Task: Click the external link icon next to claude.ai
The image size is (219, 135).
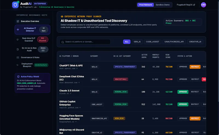Action: click(71, 93)
